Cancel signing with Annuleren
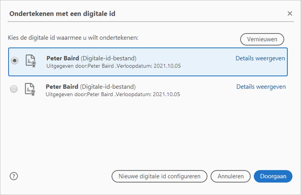Screen dimensions: 301x195 [230, 176]
